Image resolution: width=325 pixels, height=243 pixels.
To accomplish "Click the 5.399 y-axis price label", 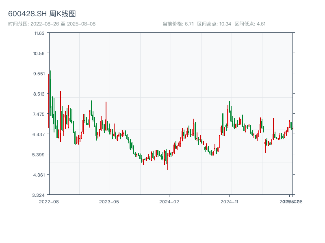I will click(39, 154).
